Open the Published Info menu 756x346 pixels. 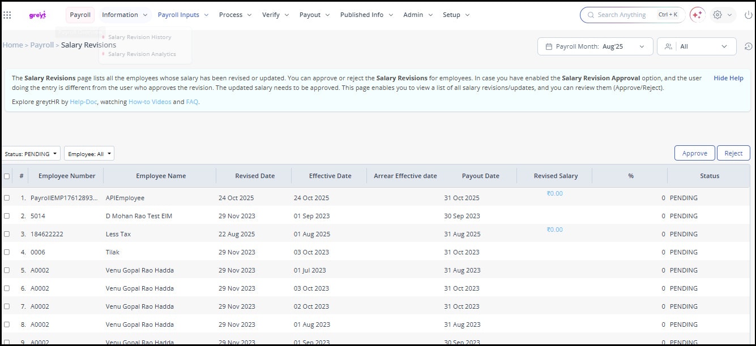[x=366, y=15]
